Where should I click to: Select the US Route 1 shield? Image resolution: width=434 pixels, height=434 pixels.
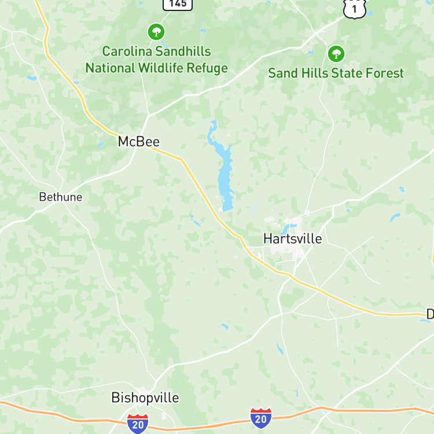click(355, 8)
